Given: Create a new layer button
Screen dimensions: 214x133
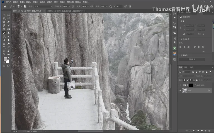Looking at the screenshot, I should pyautogui.click(x=205, y=131).
